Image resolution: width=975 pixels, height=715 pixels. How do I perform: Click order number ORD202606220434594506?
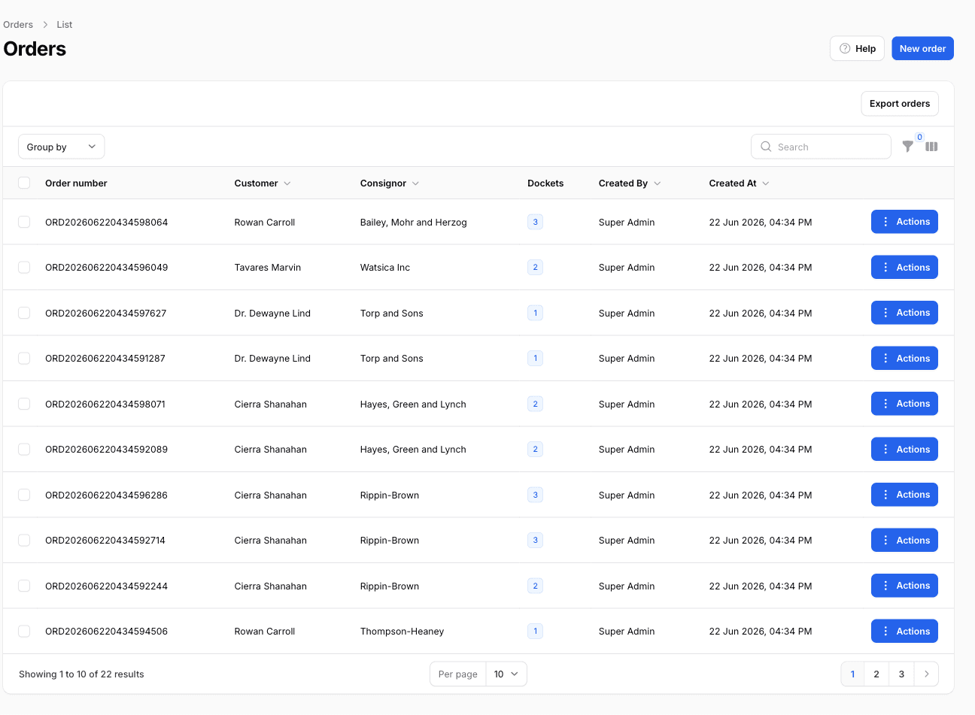click(106, 632)
